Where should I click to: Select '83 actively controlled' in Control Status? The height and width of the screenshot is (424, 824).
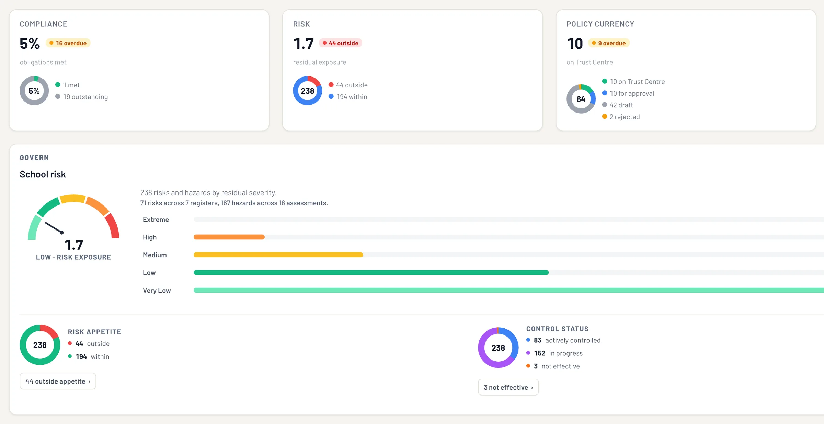tap(563, 340)
